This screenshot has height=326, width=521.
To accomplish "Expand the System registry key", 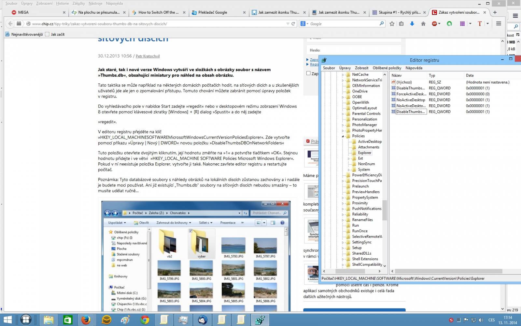I will 349,170.
